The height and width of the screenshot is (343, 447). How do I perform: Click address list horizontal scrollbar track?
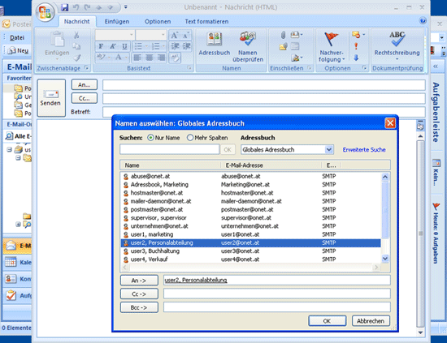250,268
